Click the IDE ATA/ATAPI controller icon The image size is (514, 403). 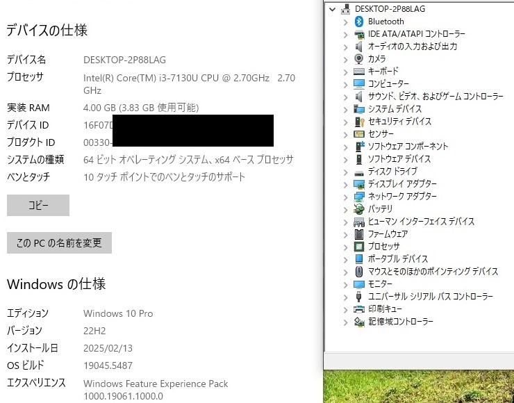tap(359, 34)
